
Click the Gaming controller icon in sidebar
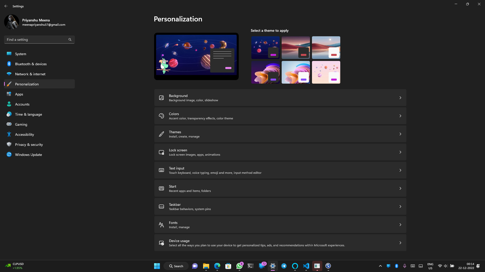click(9, 124)
